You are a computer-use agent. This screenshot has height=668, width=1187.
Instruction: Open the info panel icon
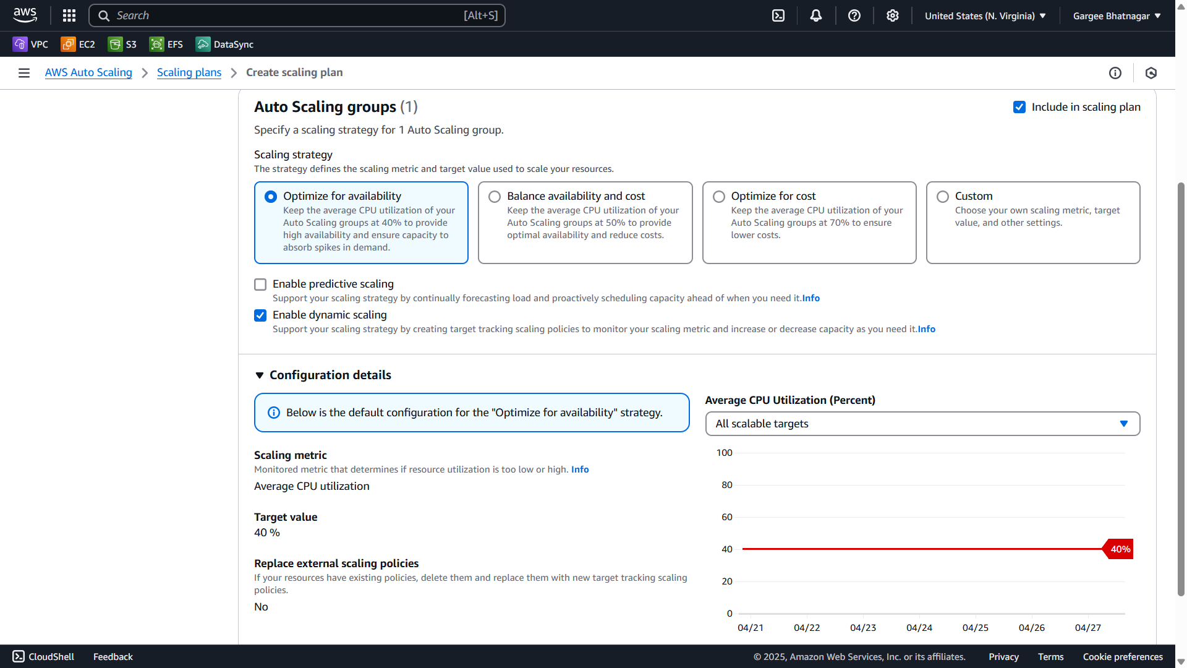(1115, 73)
